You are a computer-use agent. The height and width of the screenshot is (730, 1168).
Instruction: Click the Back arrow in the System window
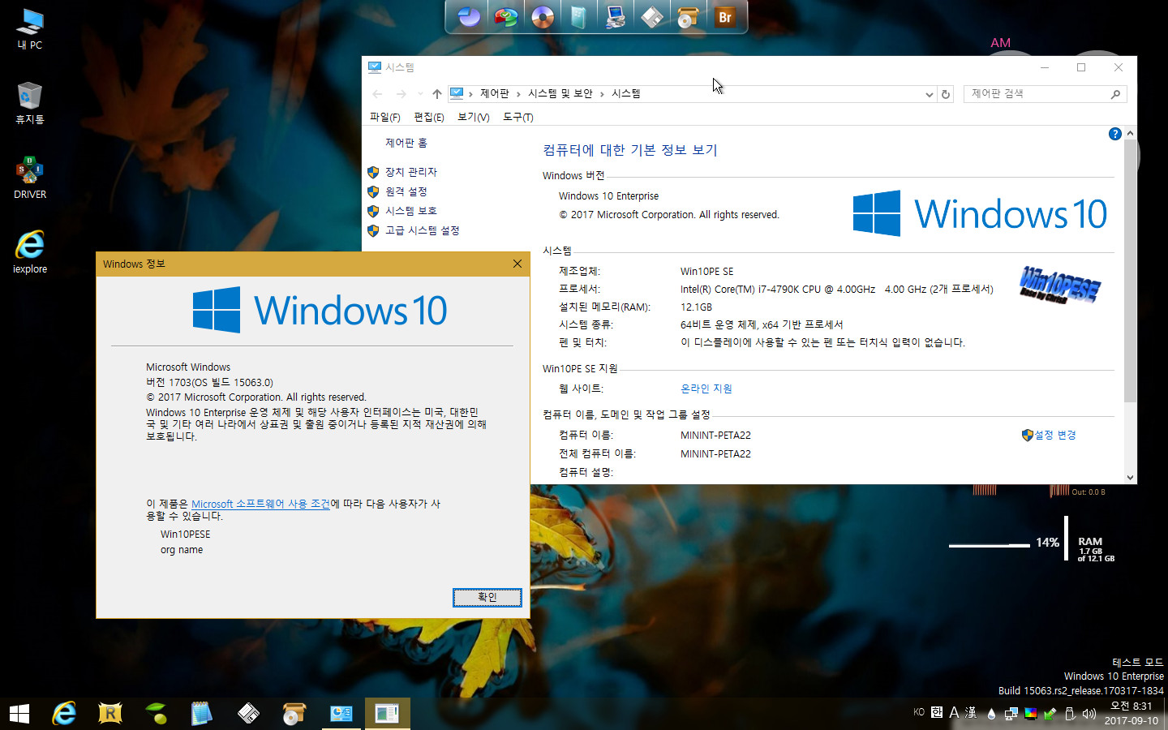[377, 94]
